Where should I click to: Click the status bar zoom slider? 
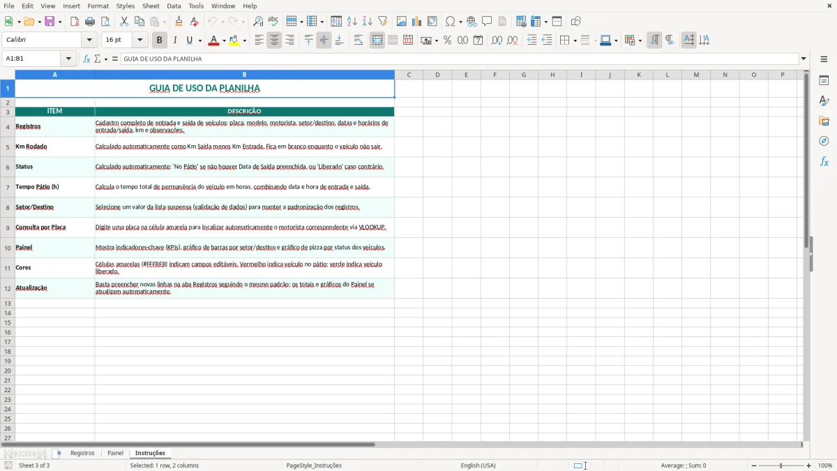pyautogui.click(x=781, y=465)
